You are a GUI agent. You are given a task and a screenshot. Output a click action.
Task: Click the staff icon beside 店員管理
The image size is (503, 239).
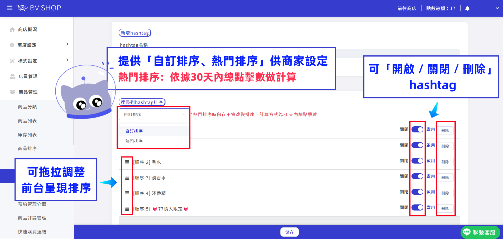click(x=12, y=77)
